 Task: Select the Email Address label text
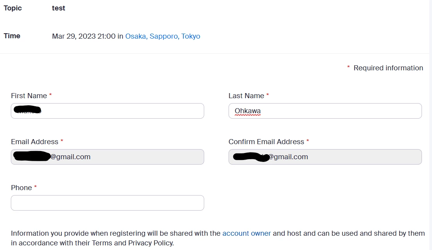pyautogui.click(x=35, y=142)
